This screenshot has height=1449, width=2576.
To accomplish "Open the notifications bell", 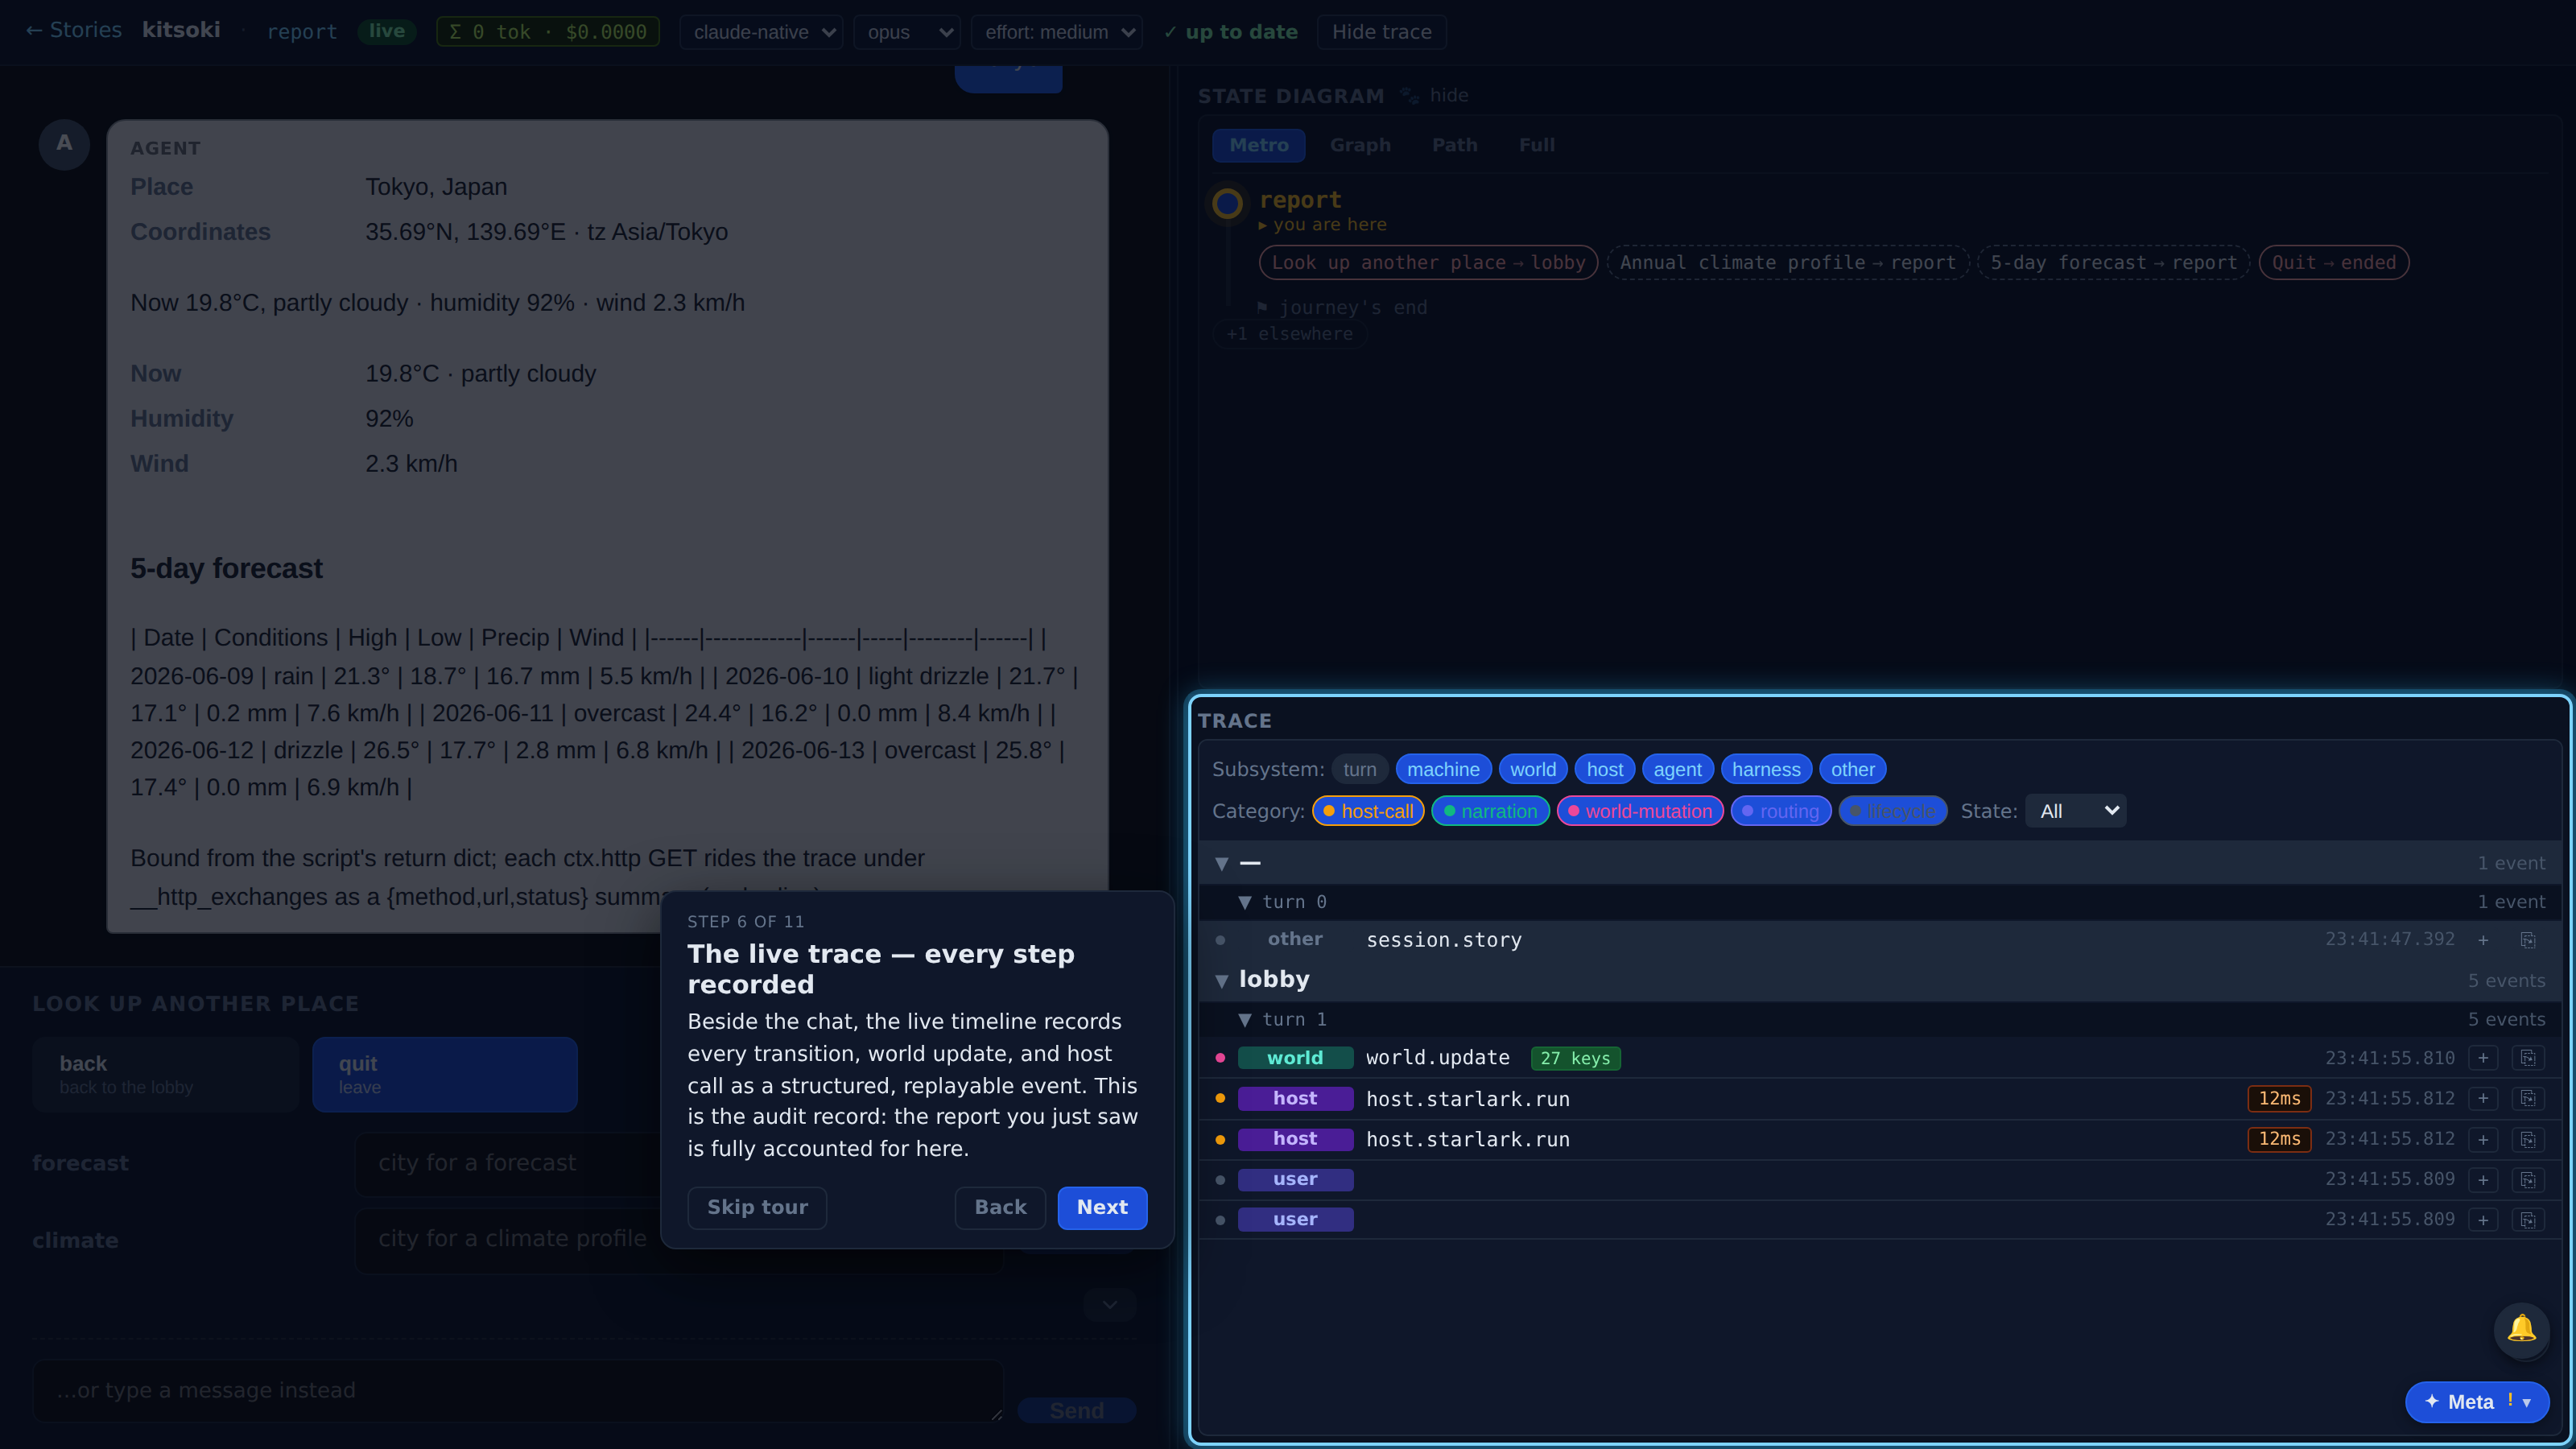I will coord(2521,1329).
